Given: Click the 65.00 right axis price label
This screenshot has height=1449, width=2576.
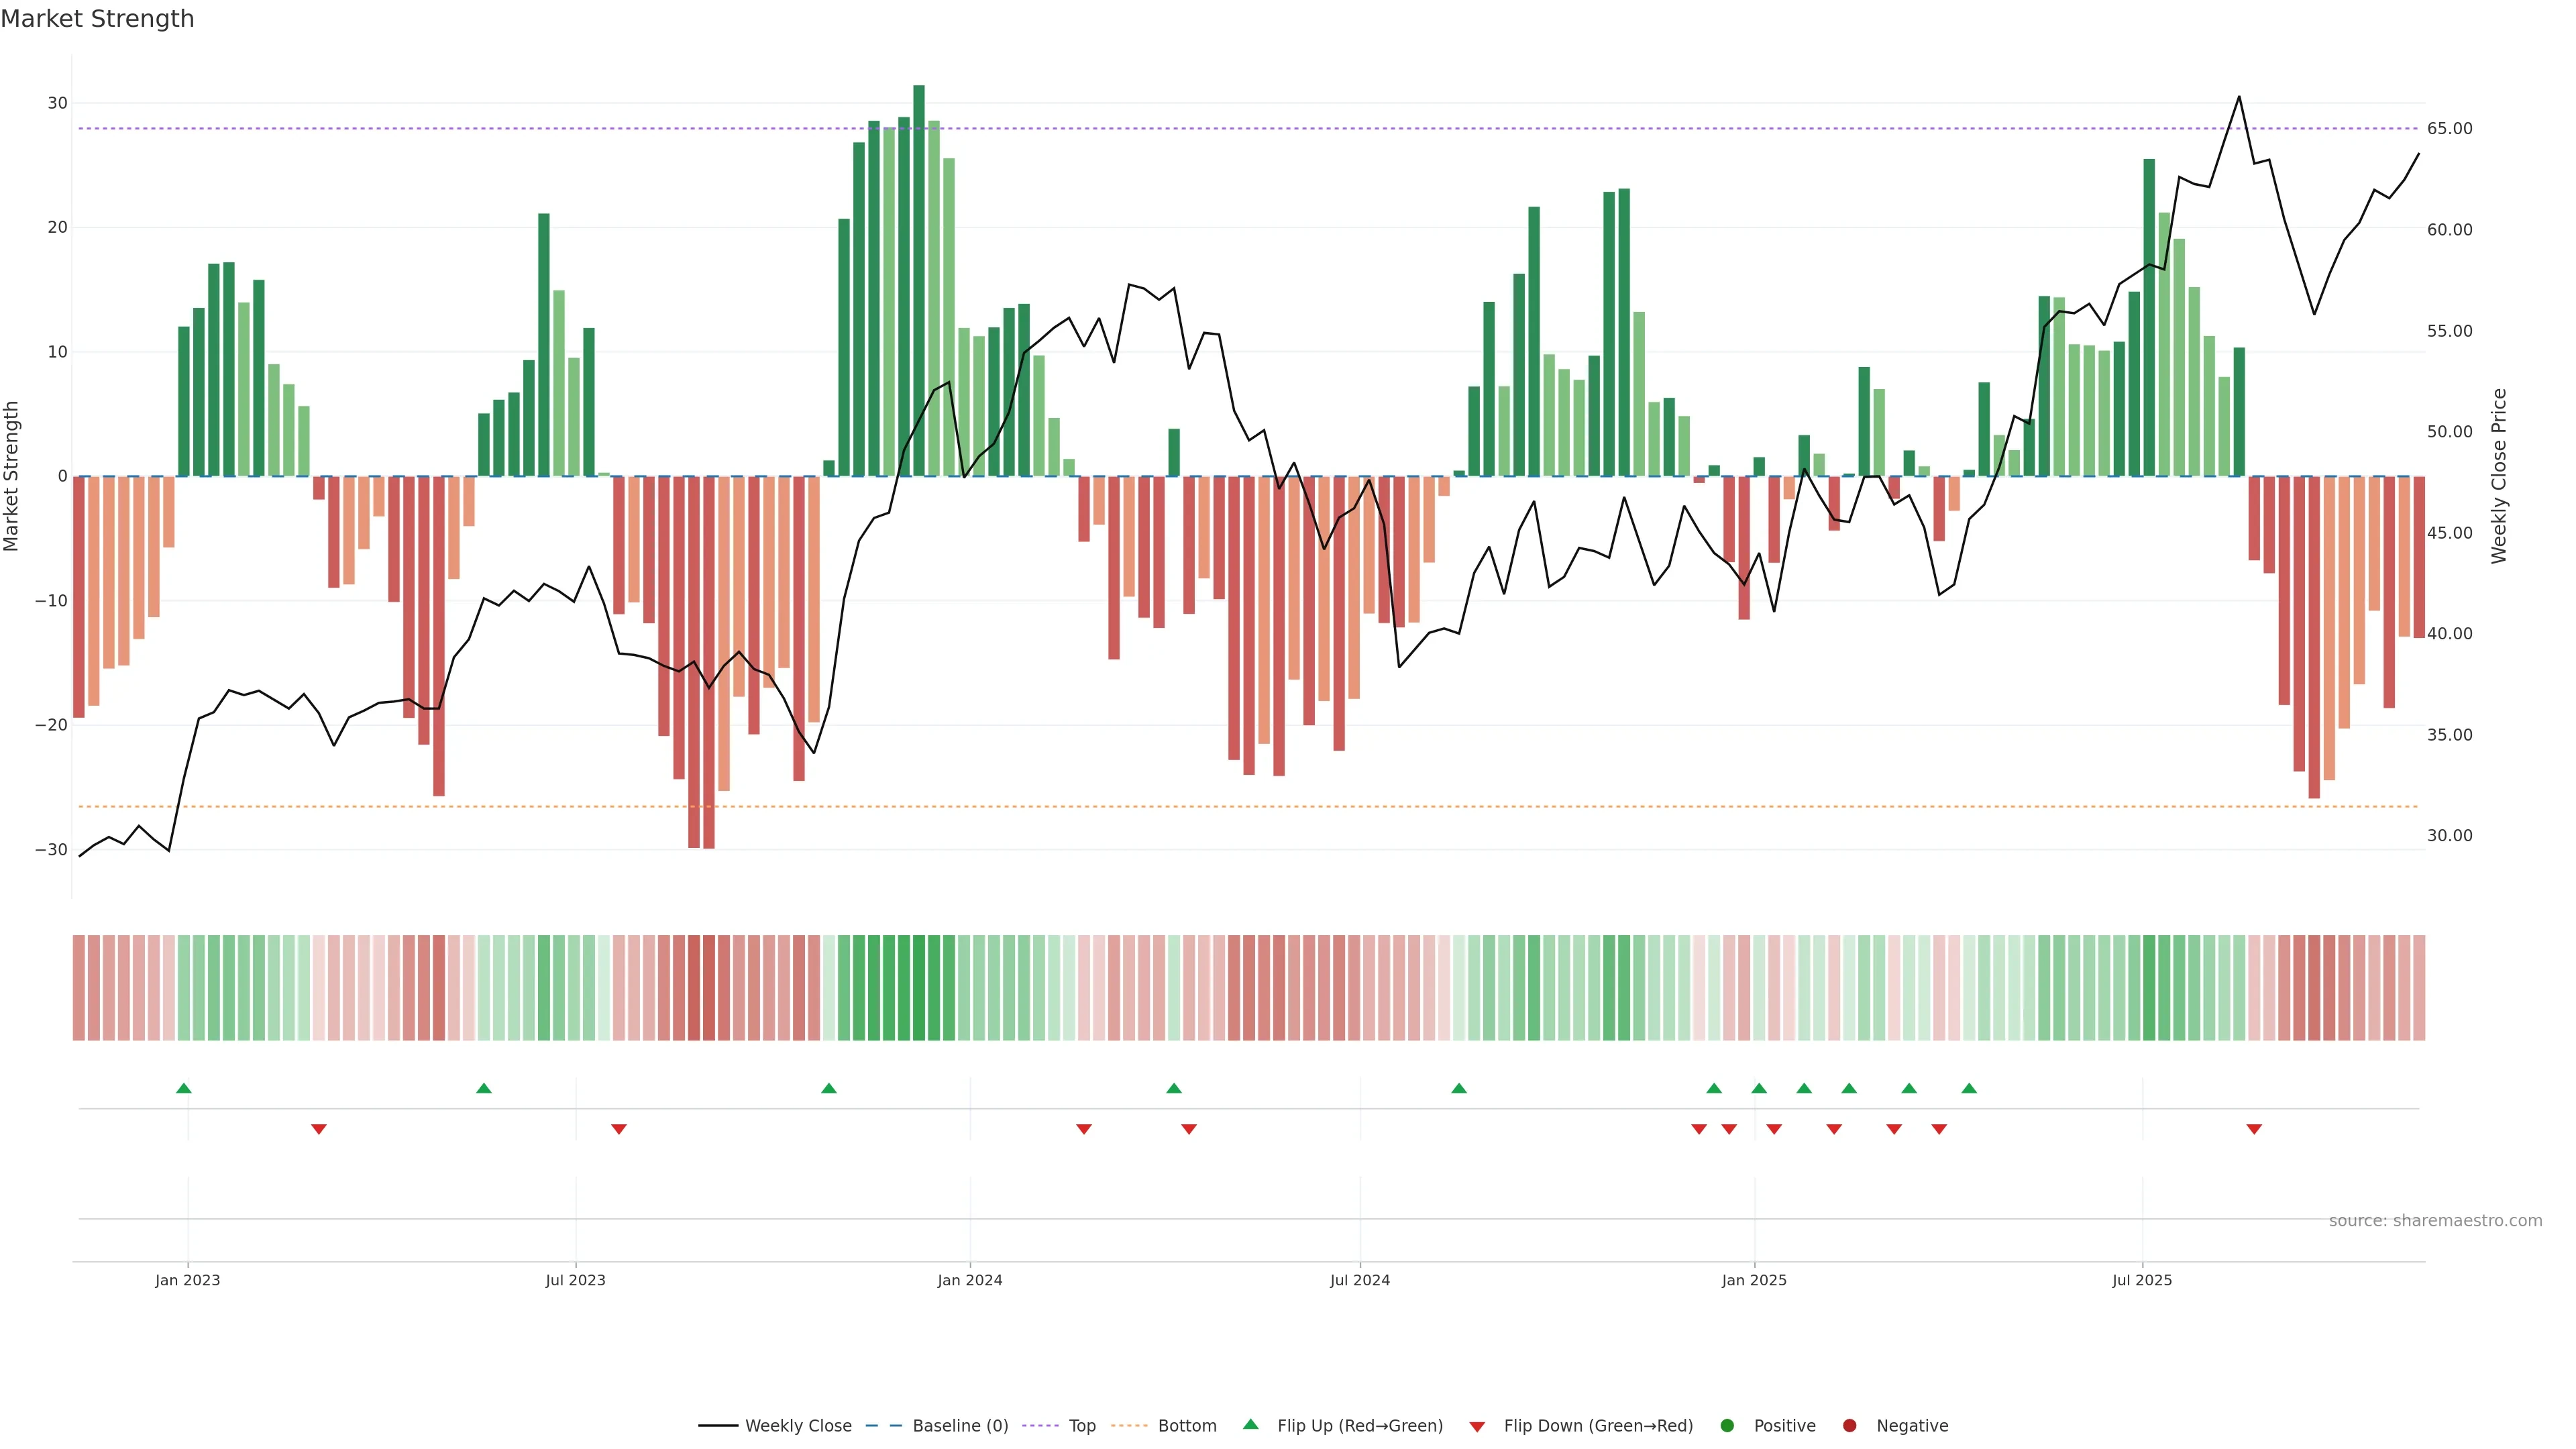Looking at the screenshot, I should point(2449,129).
